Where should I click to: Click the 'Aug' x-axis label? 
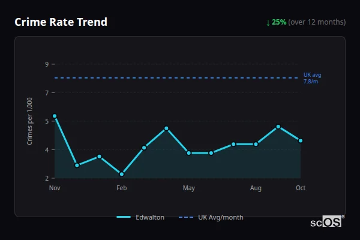click(256, 188)
